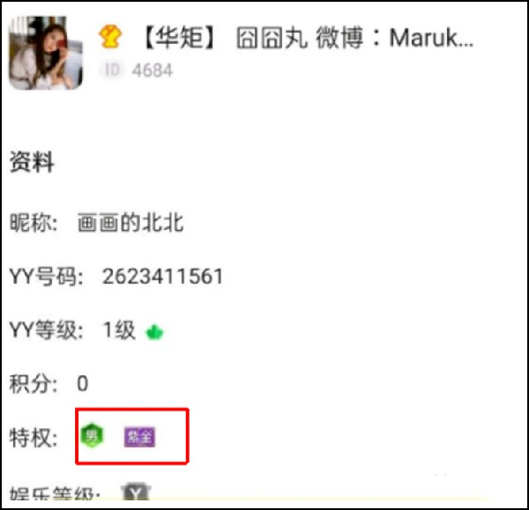Select the nickname 画画的北北
Viewport: 529px width, 510px height.
[x=130, y=223]
